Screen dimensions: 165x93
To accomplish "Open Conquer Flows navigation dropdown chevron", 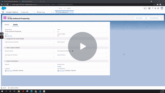I will click(x=34, y=12).
